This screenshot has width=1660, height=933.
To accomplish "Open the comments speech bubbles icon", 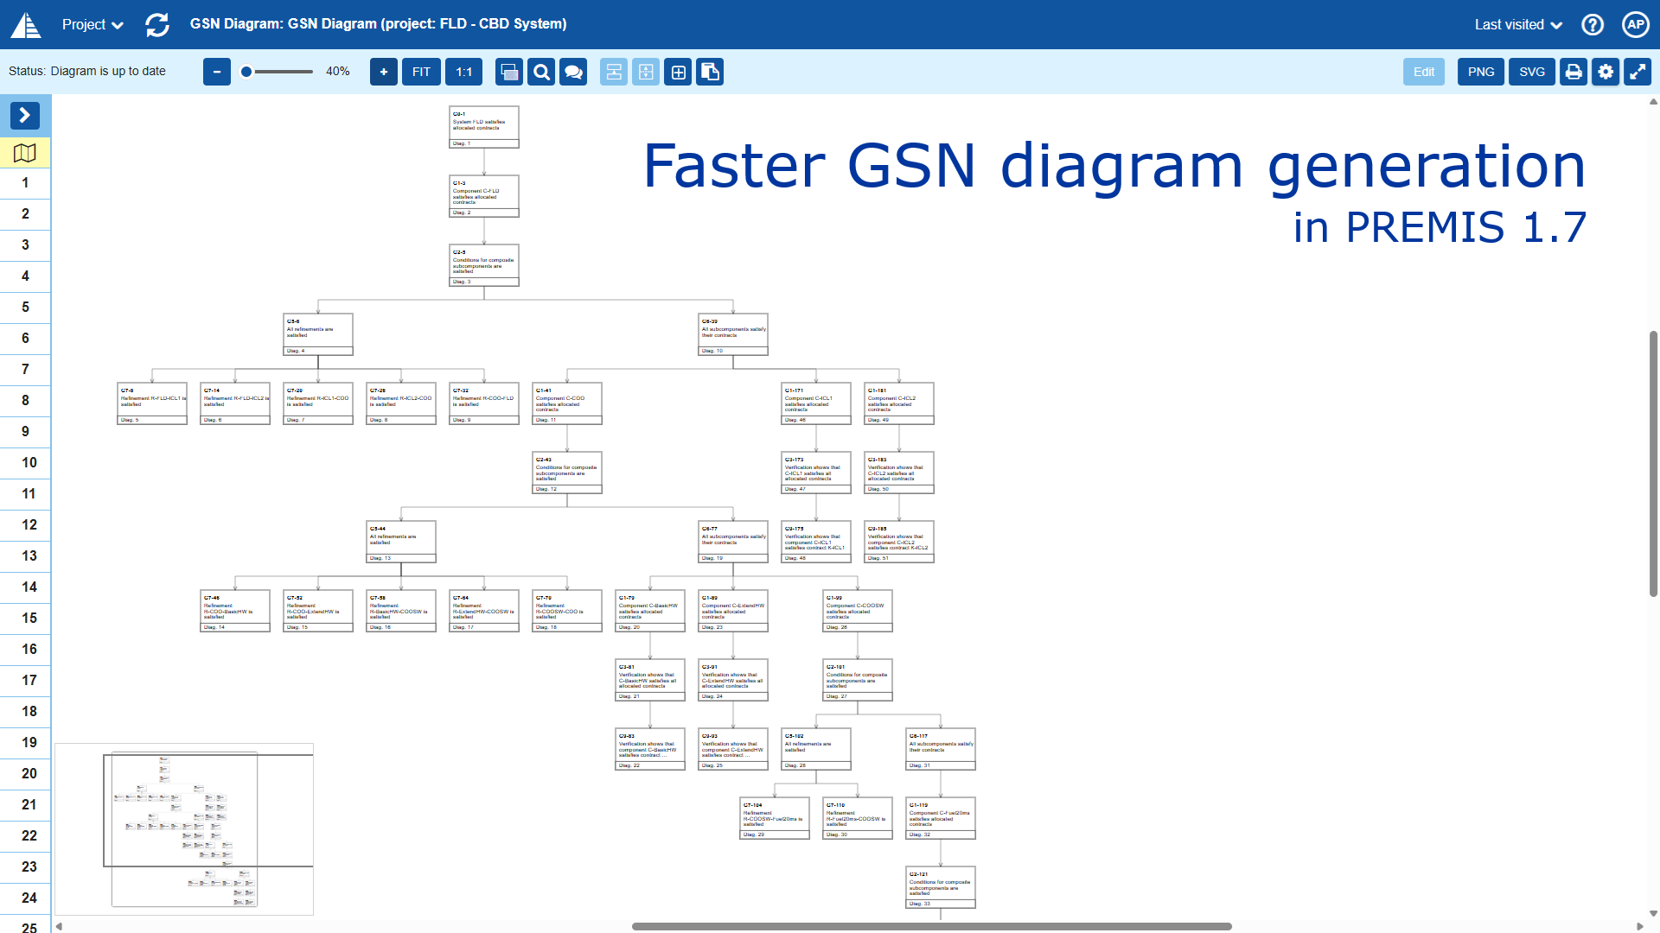I will (x=573, y=72).
